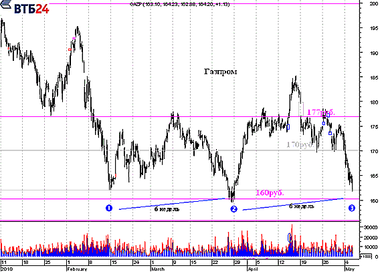Select blue circle marker number 2

tap(234, 209)
